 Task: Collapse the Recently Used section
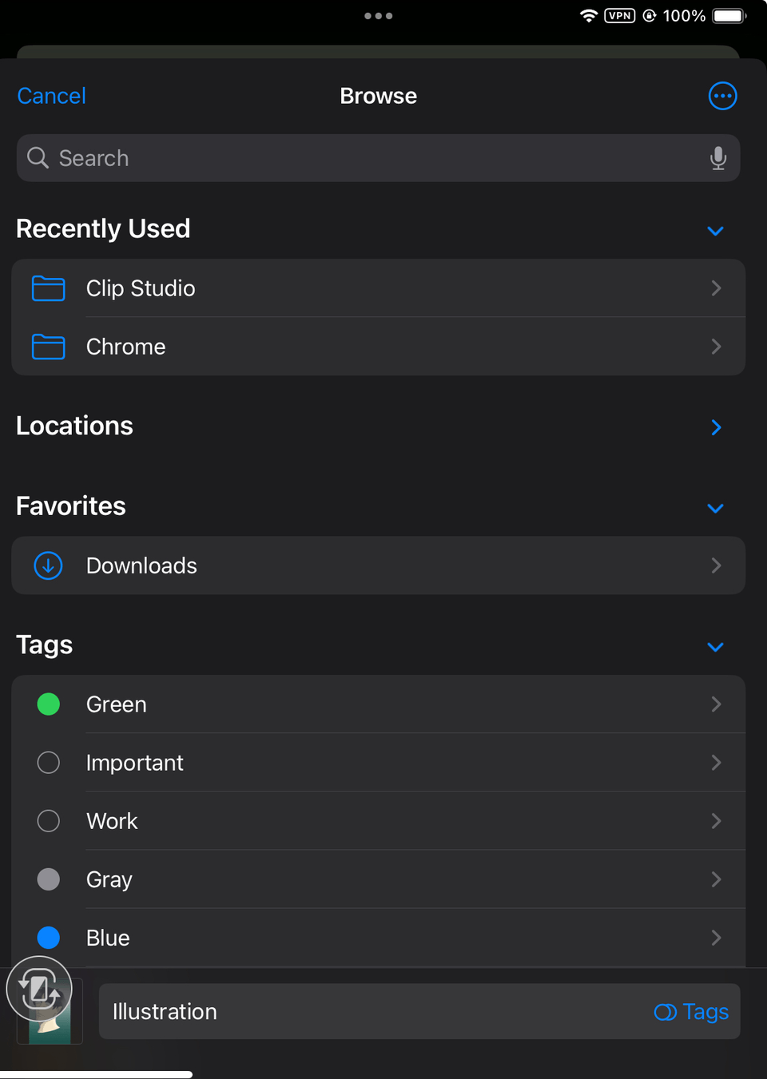point(715,231)
